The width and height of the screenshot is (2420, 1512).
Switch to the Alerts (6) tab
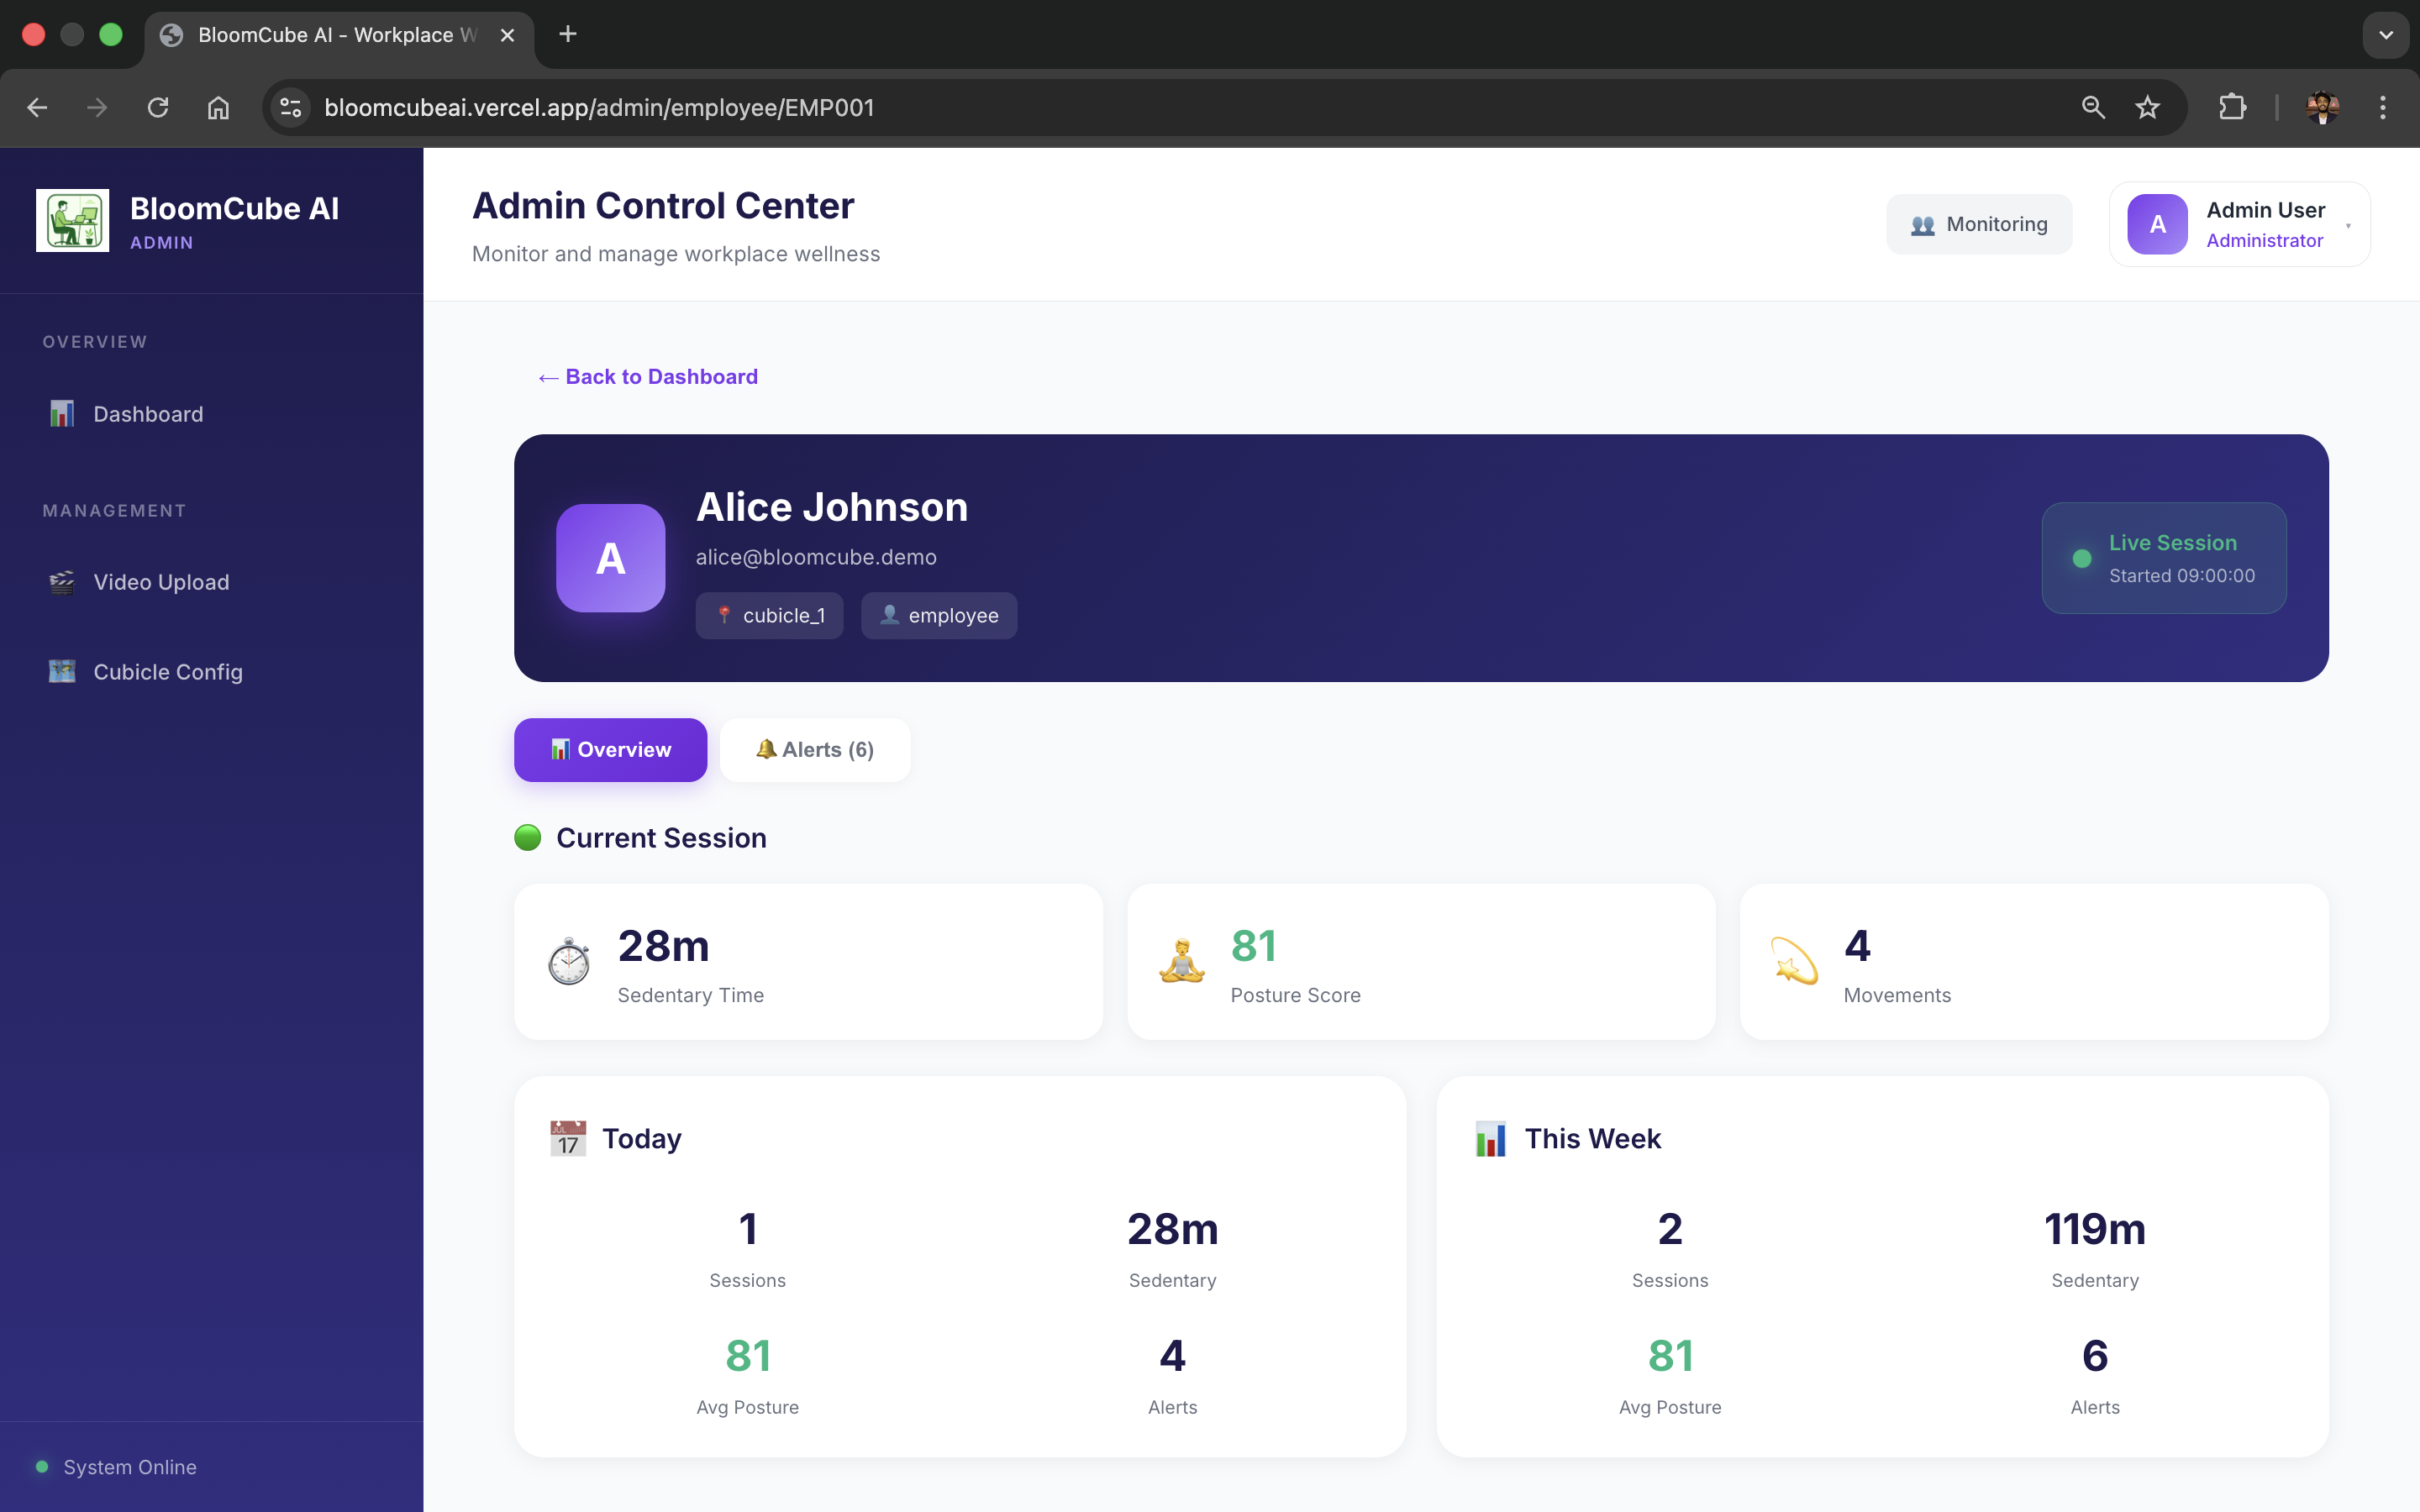pyautogui.click(x=814, y=750)
